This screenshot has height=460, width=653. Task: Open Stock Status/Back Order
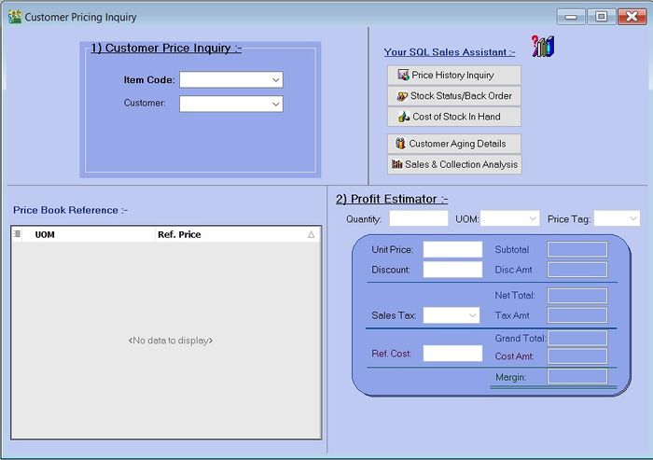[x=453, y=96]
